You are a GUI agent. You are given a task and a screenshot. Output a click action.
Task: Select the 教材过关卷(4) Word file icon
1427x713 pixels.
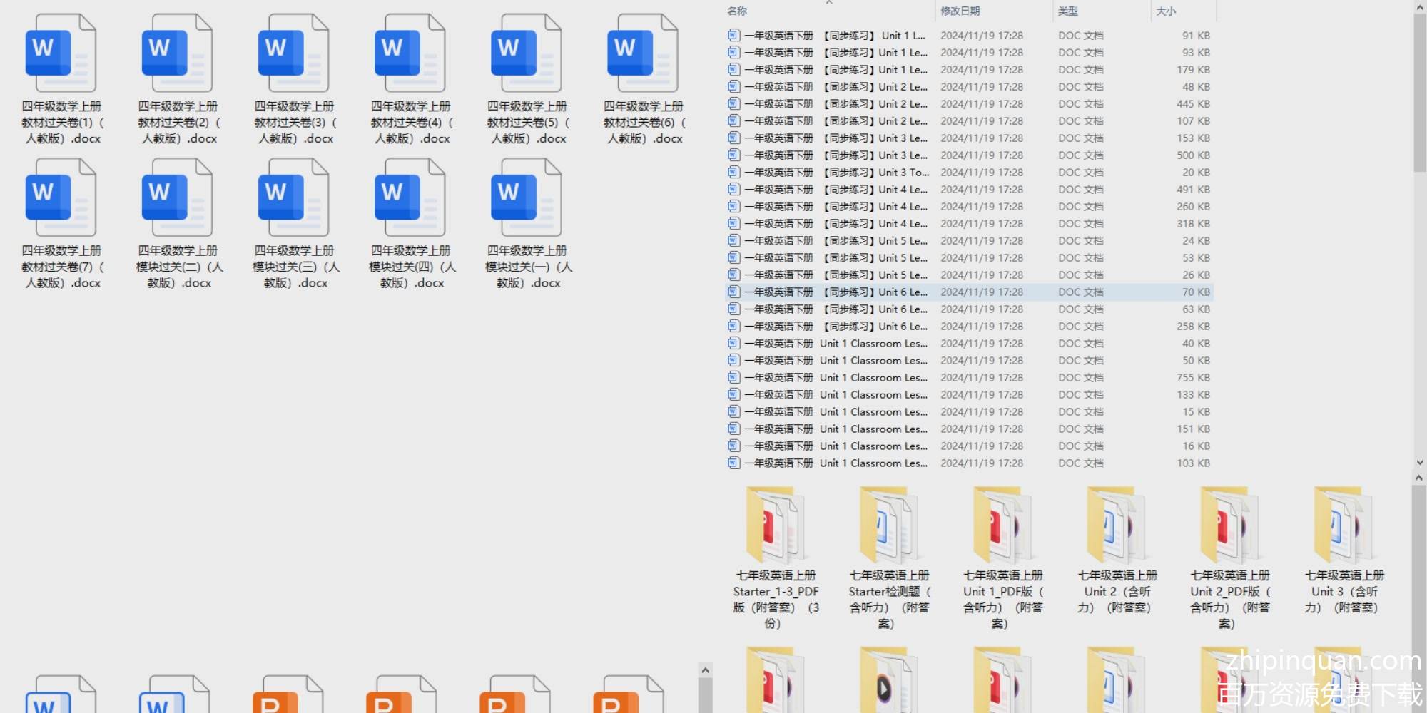(410, 54)
